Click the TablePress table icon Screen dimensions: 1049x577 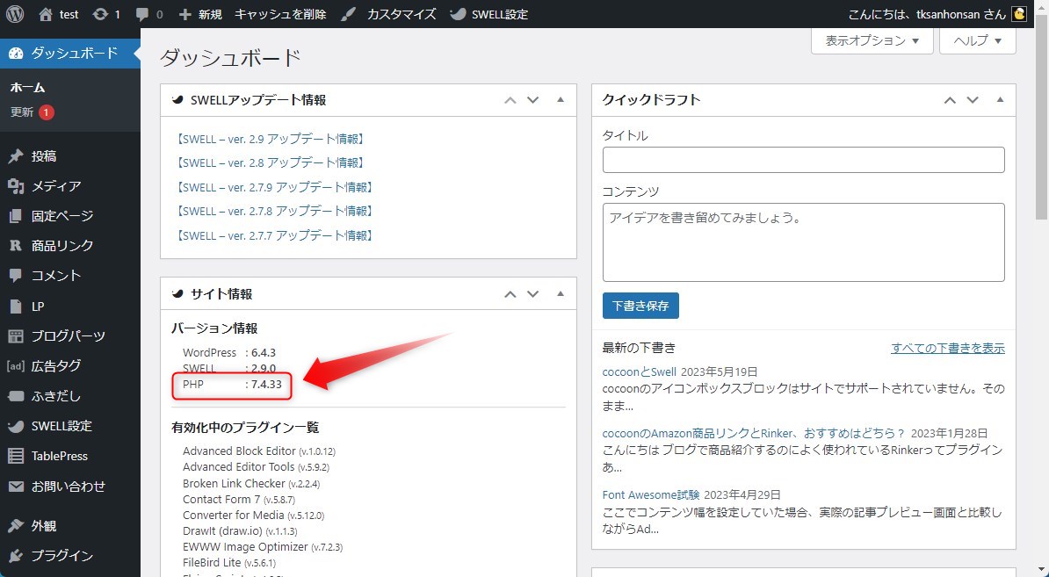tap(16, 456)
